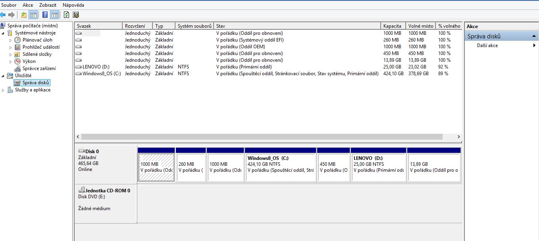The width and height of the screenshot is (539, 241).
Task: Click the disk settings icon after Refresh
Action: (x=76, y=15)
